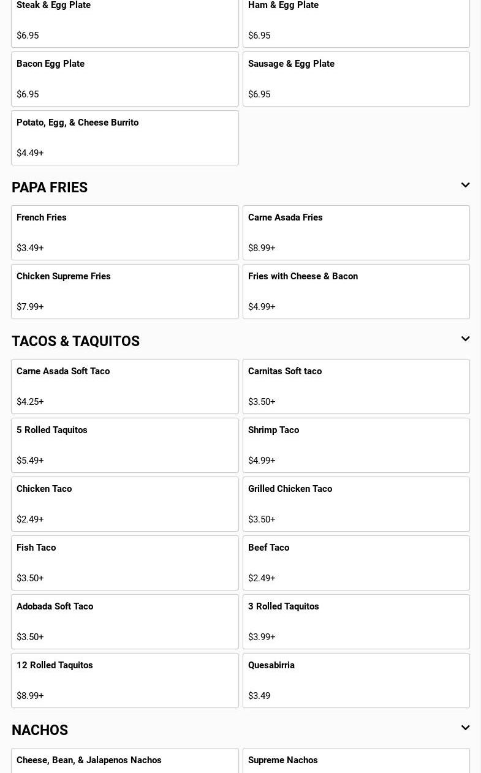Choose the Quesabirria menu item

point(356,681)
